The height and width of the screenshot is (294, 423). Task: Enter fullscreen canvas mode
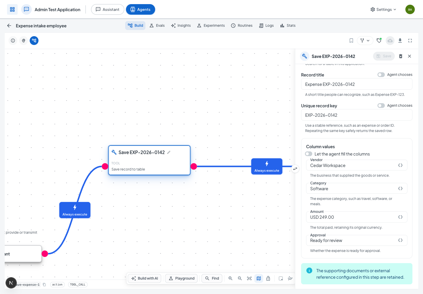point(410,41)
